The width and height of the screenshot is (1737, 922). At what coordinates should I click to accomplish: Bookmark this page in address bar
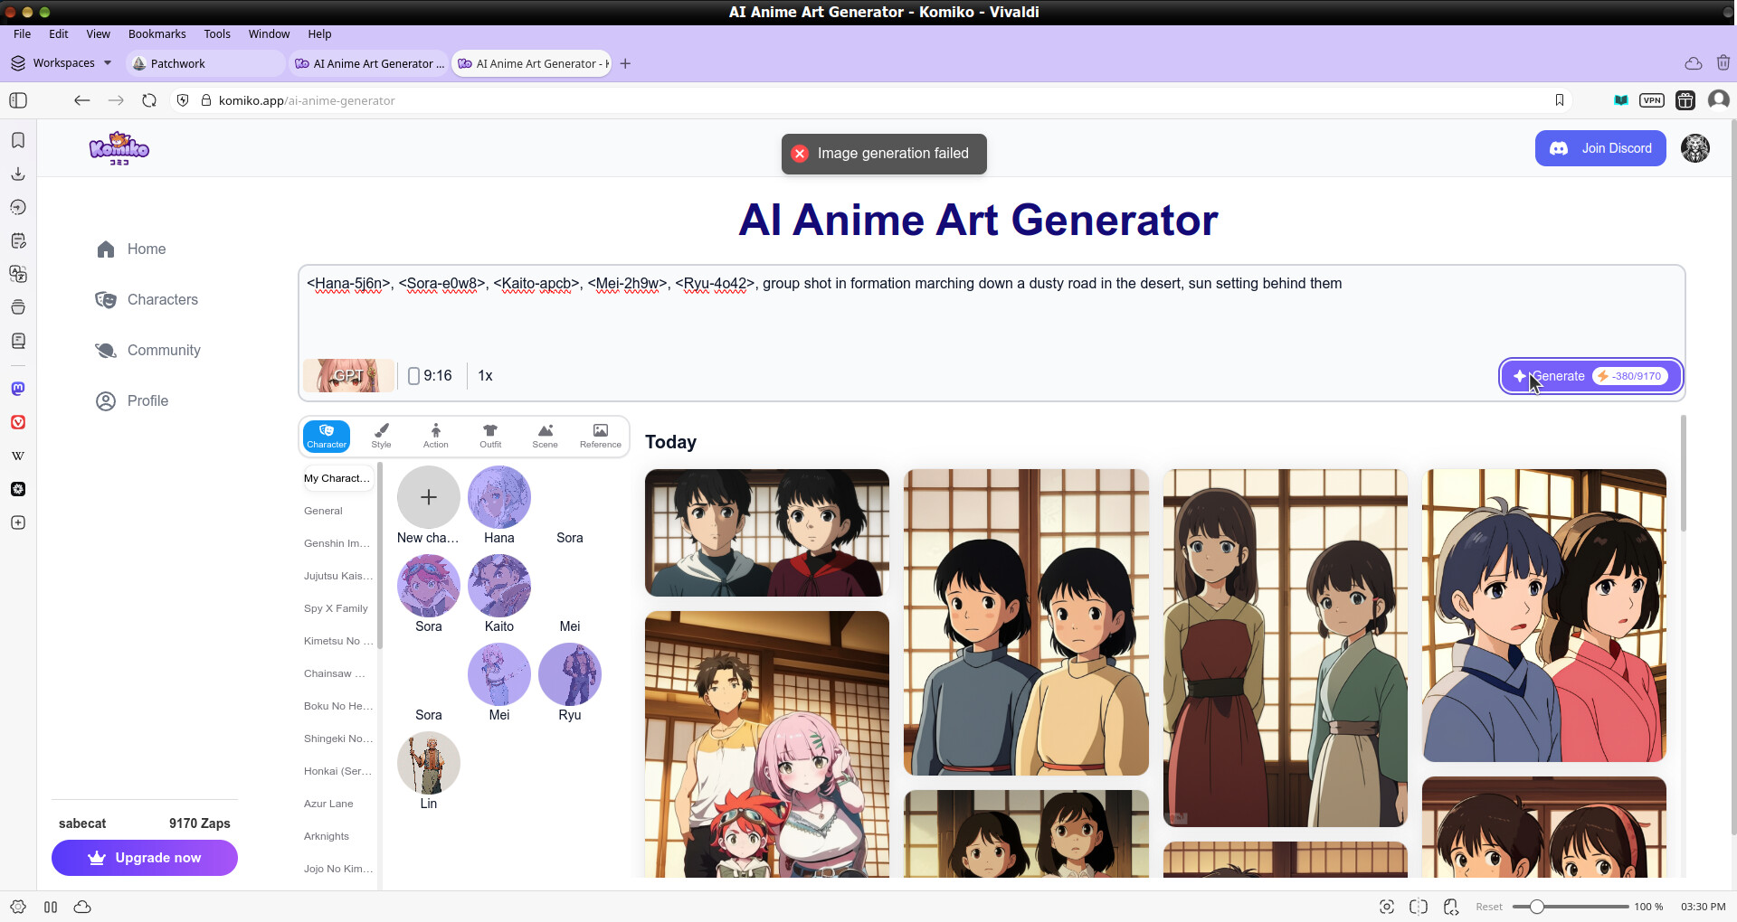click(x=1560, y=100)
